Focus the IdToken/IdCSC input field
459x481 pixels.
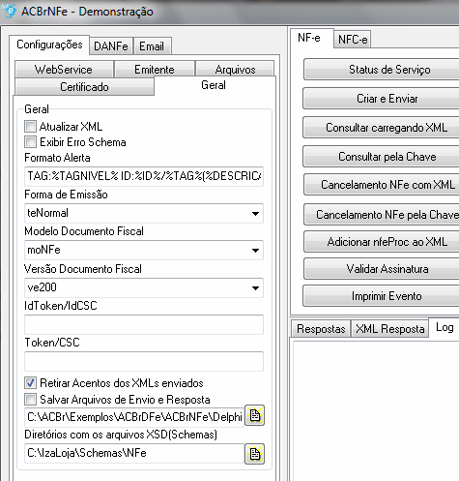144,324
